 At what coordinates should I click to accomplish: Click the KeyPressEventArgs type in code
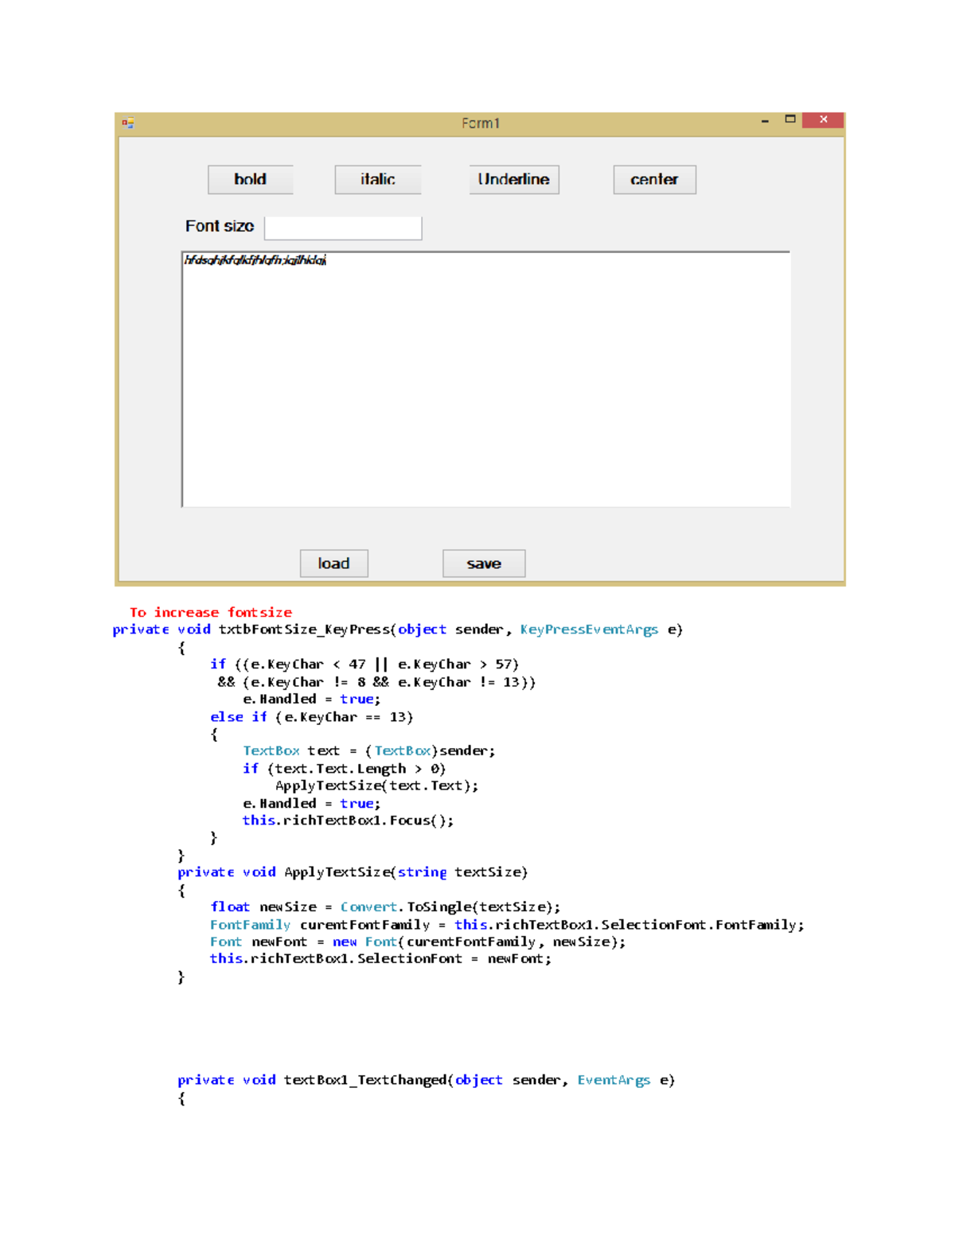[x=589, y=630]
